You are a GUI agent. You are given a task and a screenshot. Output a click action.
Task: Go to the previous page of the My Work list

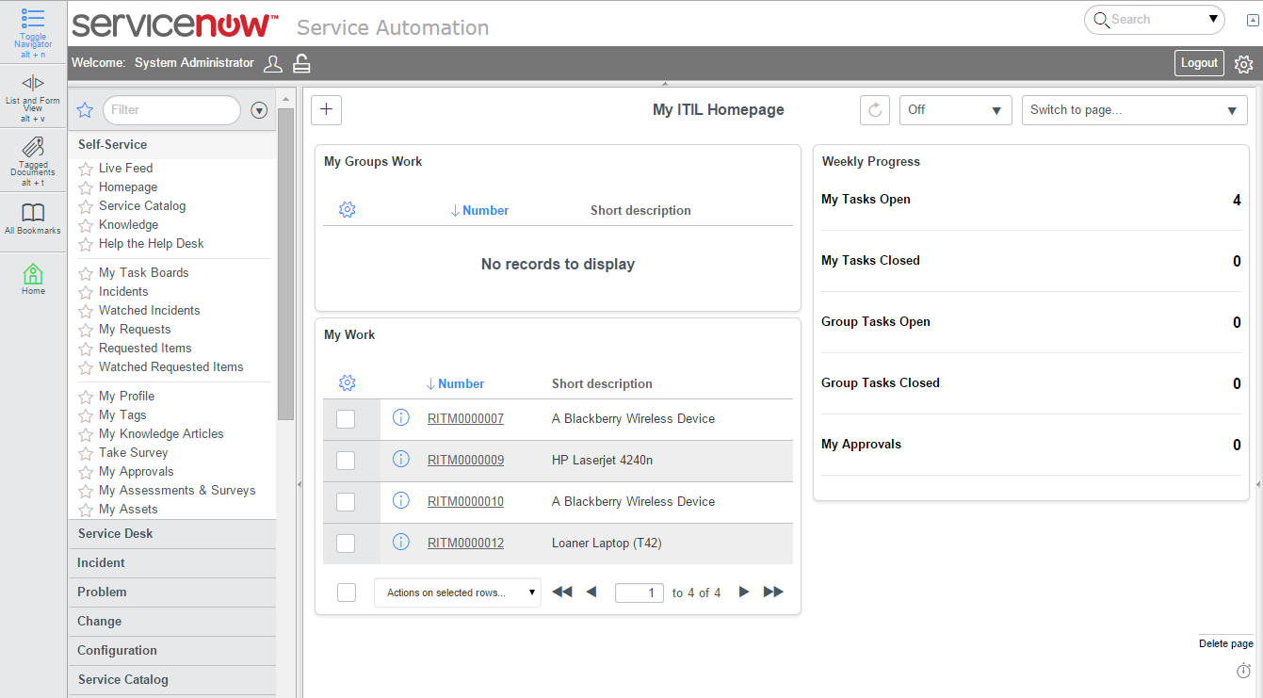591,592
